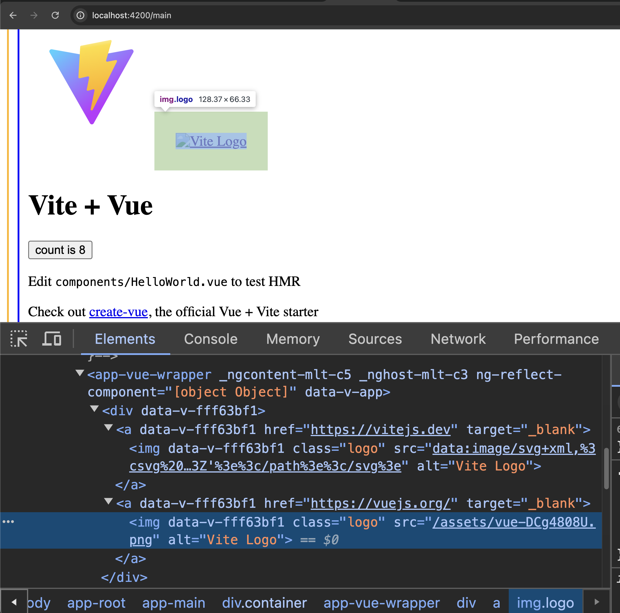
Task: Click the breadcrumb left scroll arrow
Action: coord(14,602)
